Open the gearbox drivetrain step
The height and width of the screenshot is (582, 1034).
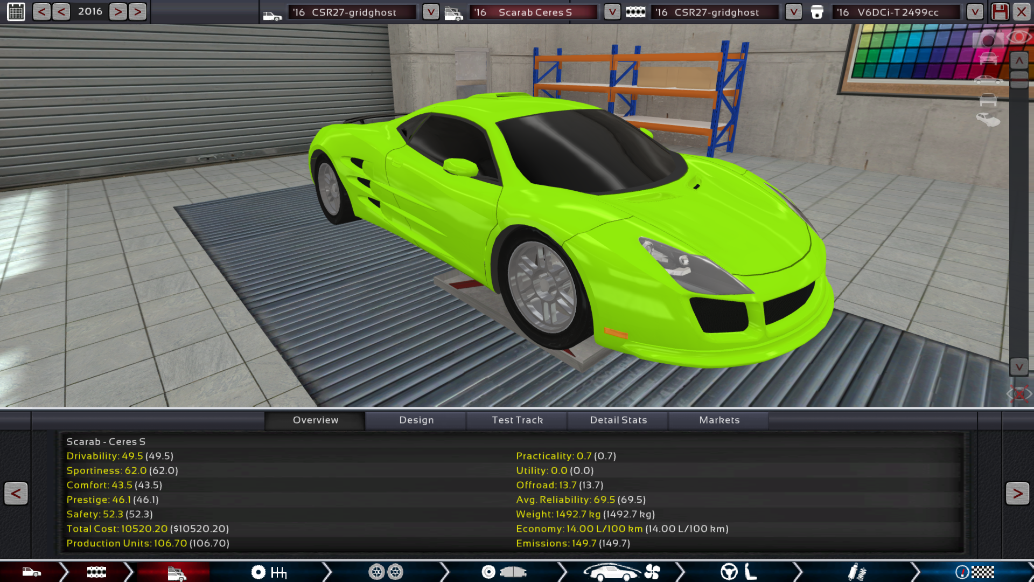point(269,572)
